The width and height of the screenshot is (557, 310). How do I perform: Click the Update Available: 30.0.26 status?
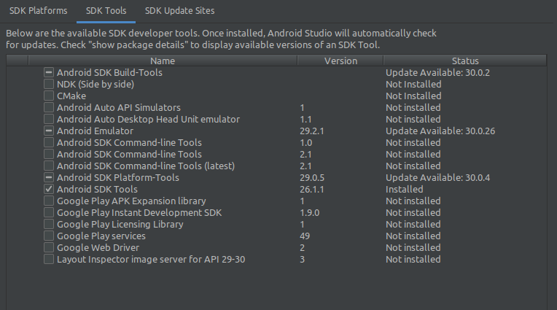pyautogui.click(x=440, y=131)
